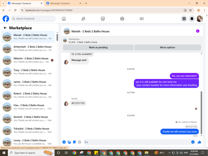This screenshot has width=208, height=156.
Task: Click the chat messages scrollbar
Action: pyautogui.click(x=201, y=113)
